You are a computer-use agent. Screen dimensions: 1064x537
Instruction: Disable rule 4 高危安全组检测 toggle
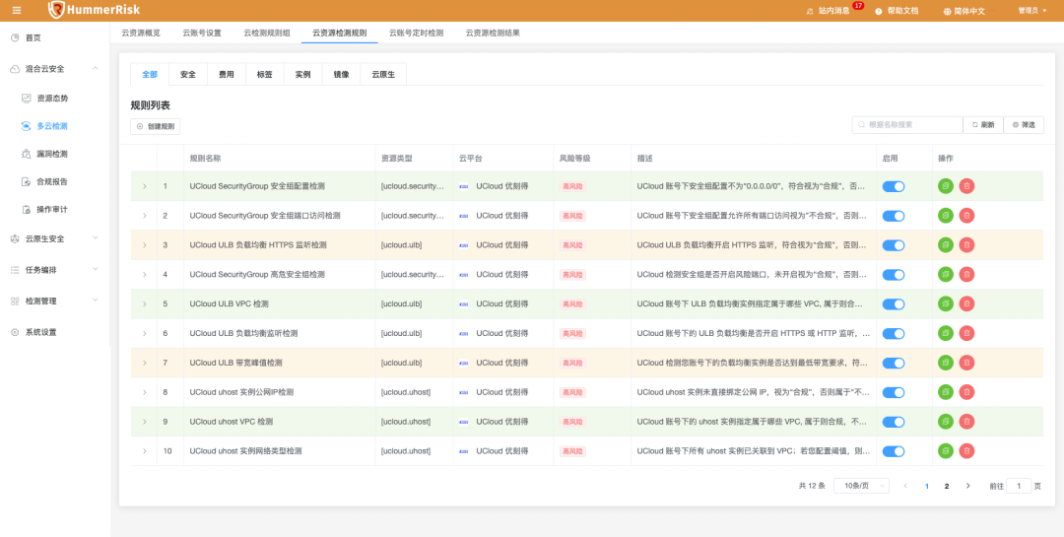click(x=893, y=274)
